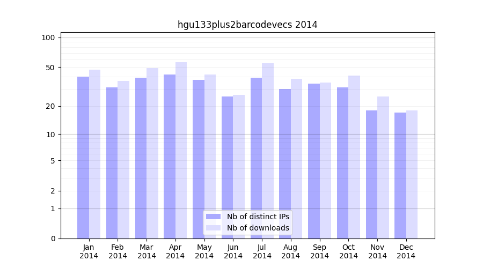483x268 pixels.
Task: Select the 10 tick label on y-axis
Action: [50, 135]
